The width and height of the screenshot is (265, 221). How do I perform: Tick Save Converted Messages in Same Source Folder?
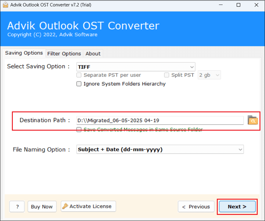[79, 130]
